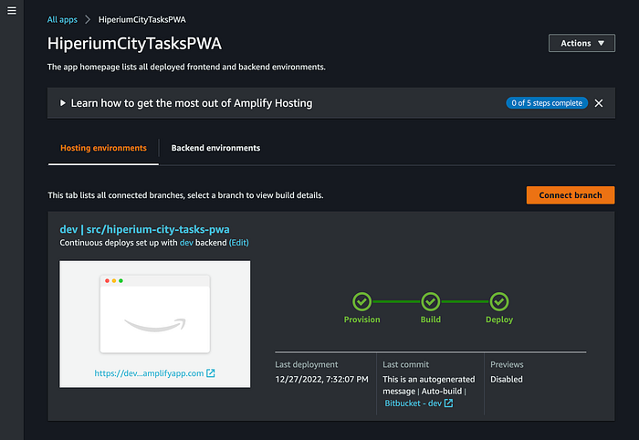Viewport: 639px width, 440px height.
Task: Select the last deployment timestamp 12/27/2022
Action: 321,380
